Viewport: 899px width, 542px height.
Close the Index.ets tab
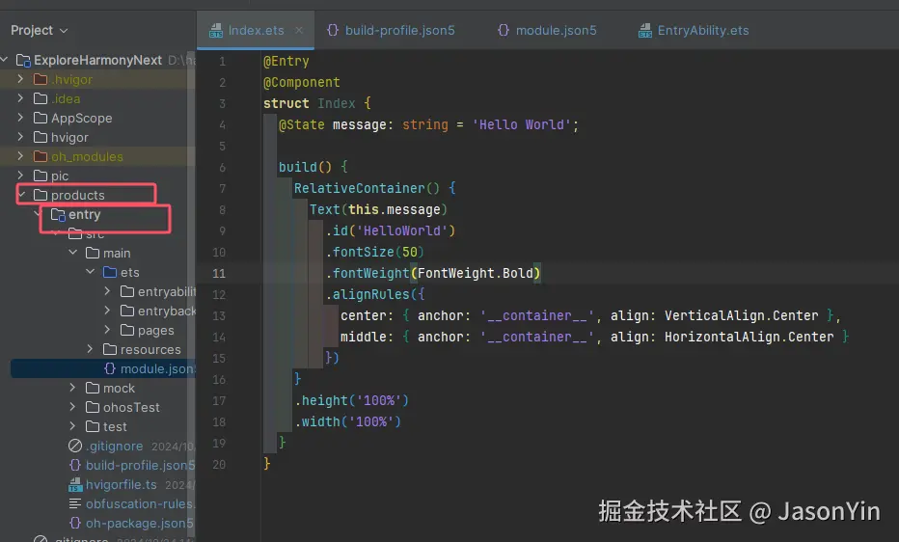point(299,30)
